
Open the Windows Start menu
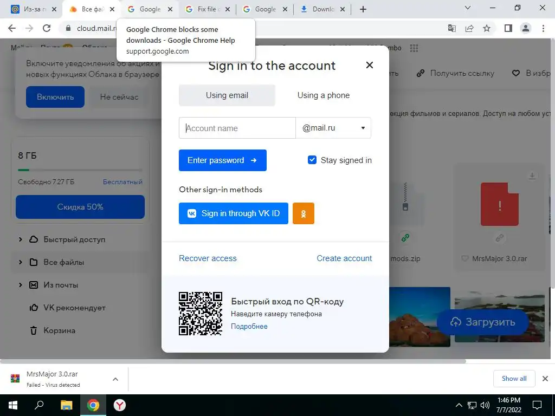(x=13, y=405)
